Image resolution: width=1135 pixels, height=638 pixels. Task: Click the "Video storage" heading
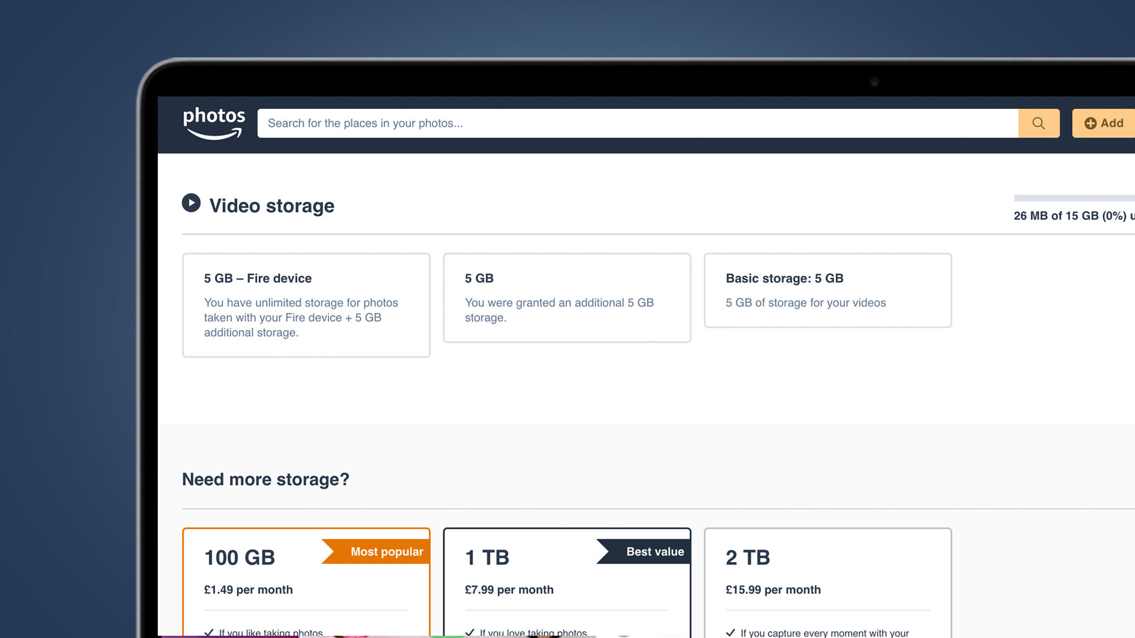[272, 206]
